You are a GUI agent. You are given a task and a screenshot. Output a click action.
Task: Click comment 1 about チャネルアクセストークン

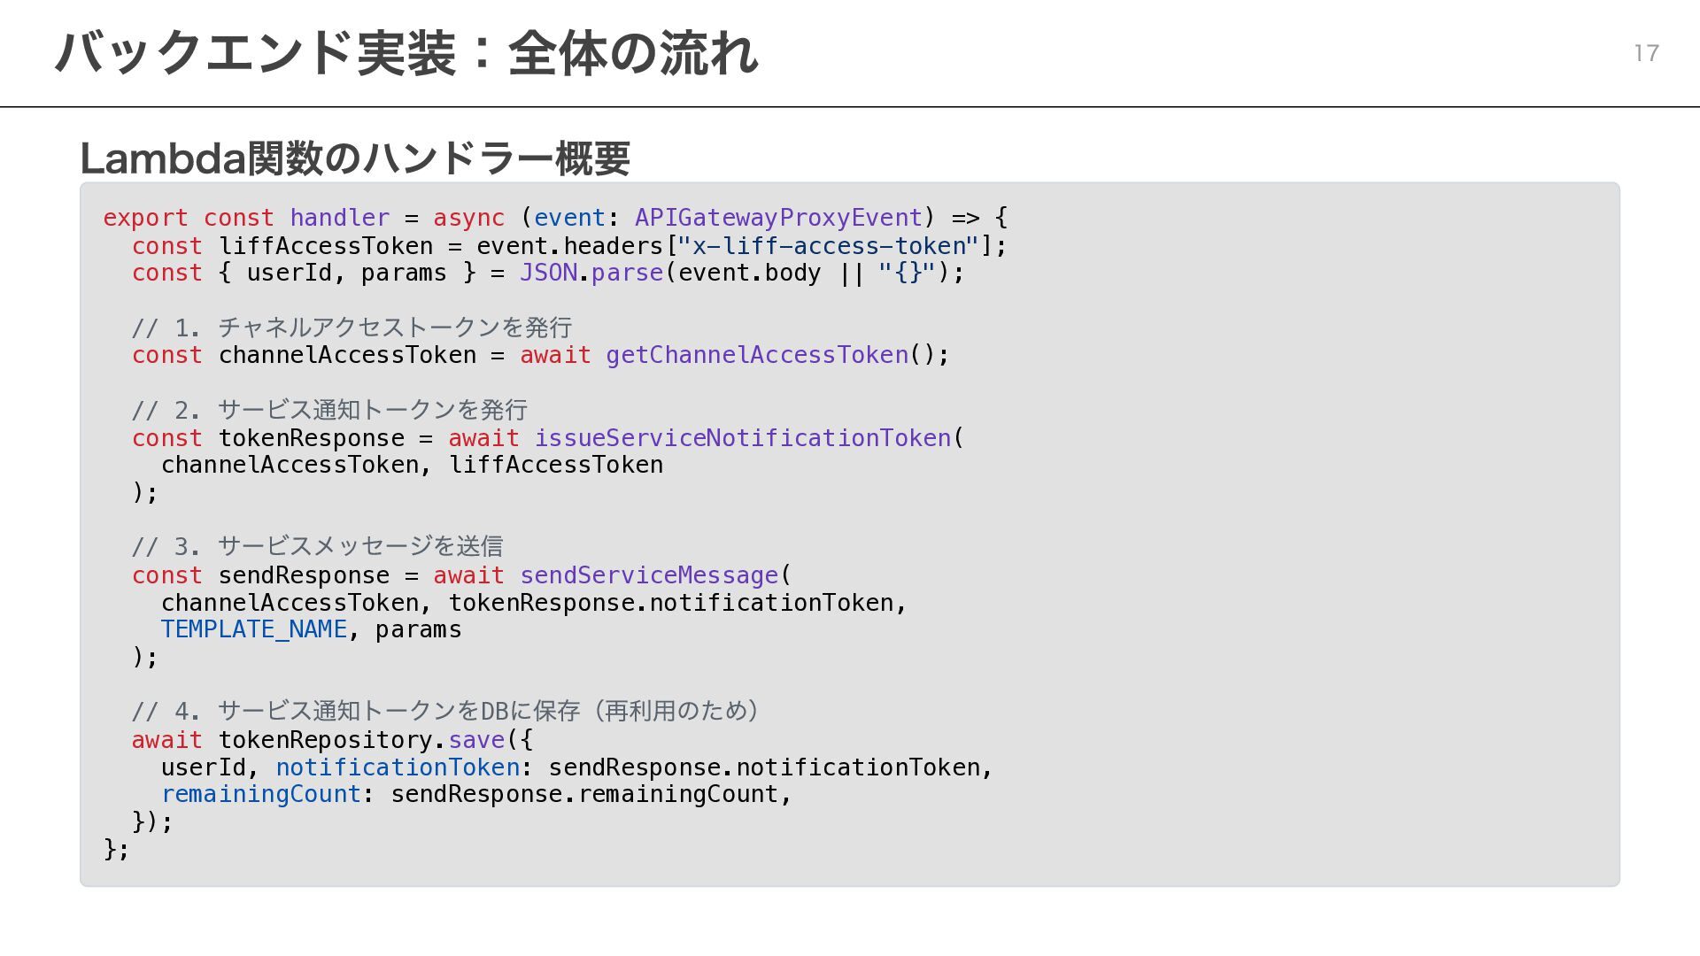(352, 328)
